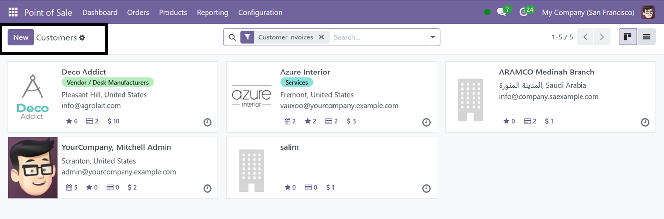Remove the Customer Invoices filter
The height and width of the screenshot is (219, 664).
click(x=321, y=37)
